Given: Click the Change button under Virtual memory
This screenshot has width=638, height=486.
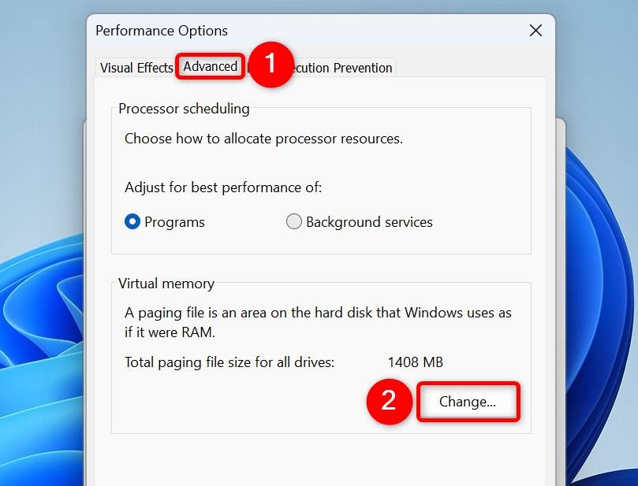Looking at the screenshot, I should click(x=468, y=402).
